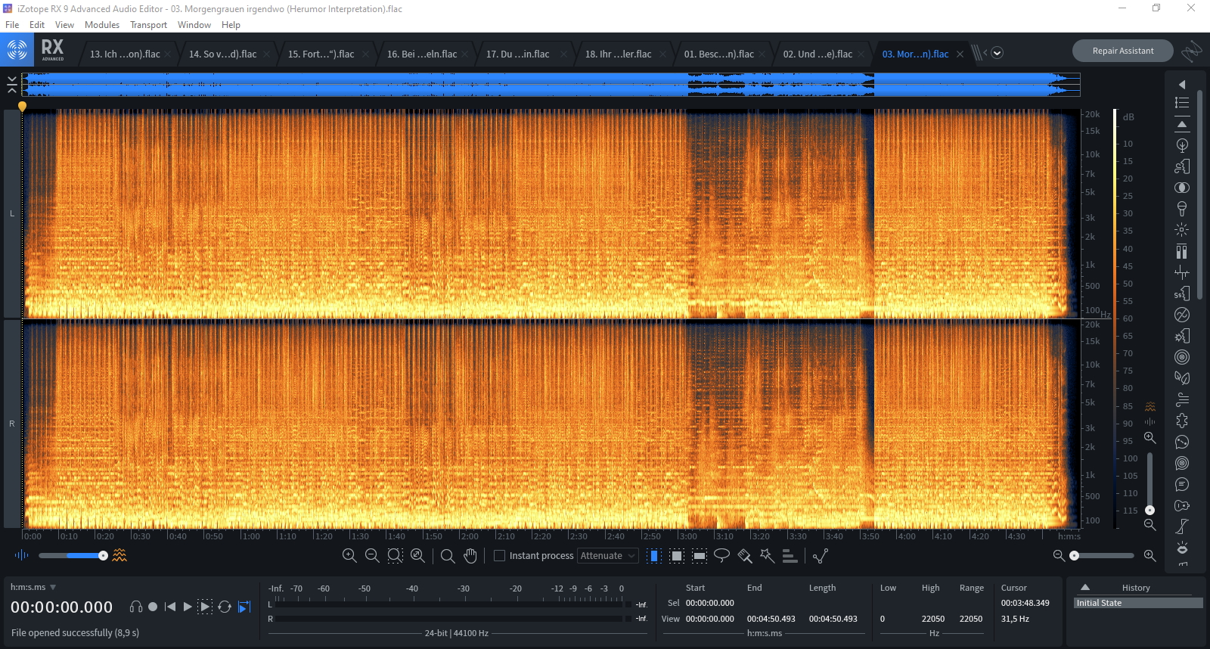Activate the Grab and Drag hand tool
The image size is (1210, 649).
(470, 556)
